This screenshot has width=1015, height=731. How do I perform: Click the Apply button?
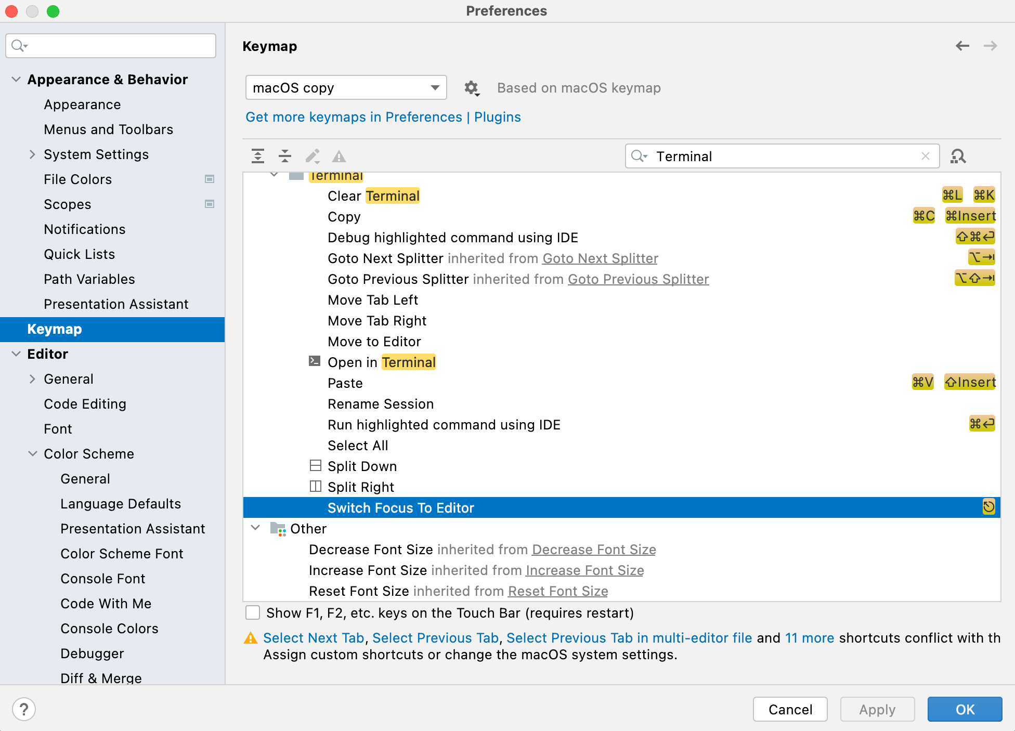pyautogui.click(x=877, y=709)
